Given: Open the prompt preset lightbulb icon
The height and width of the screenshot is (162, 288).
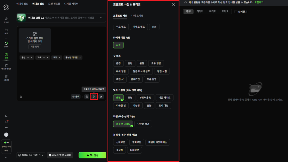Looking at the screenshot, I should 94,96.
